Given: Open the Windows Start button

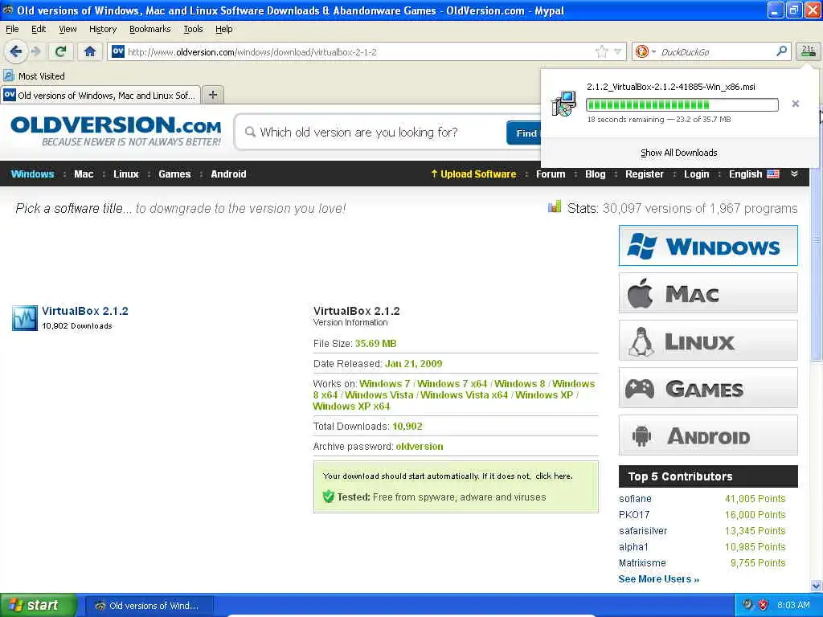Looking at the screenshot, I should (39, 606).
